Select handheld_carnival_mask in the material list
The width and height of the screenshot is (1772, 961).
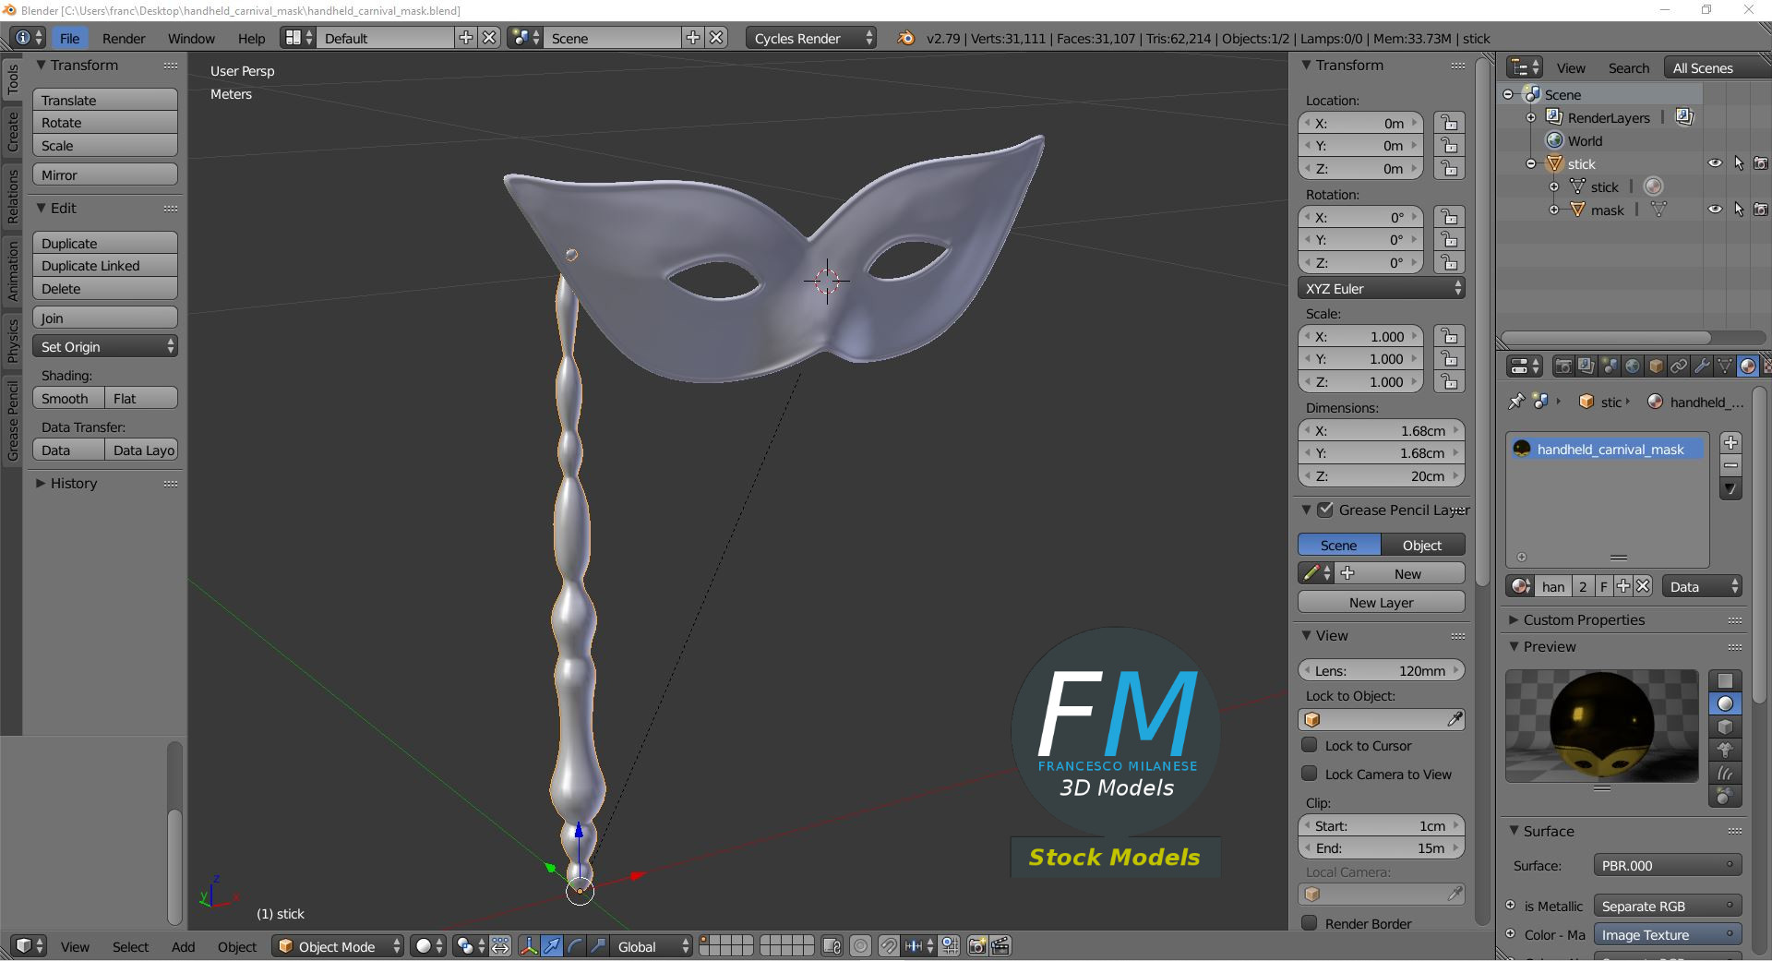click(x=1609, y=450)
